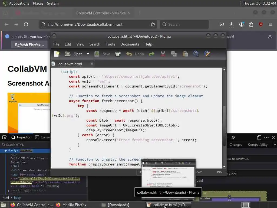Click the Find and Replace icon in Pluma
Screen dimensions: 277x208
[x=207, y=54]
